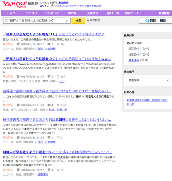Click the clock icon beside 2017/08/09 12:45
The width and height of the screenshot is (172, 181).
18,76
